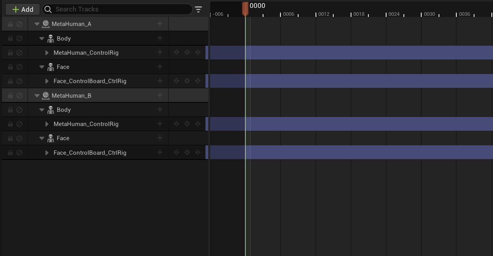Lock the Face track under MetaHuman_A
Screen dimensions: 493x256
[x=10, y=67]
